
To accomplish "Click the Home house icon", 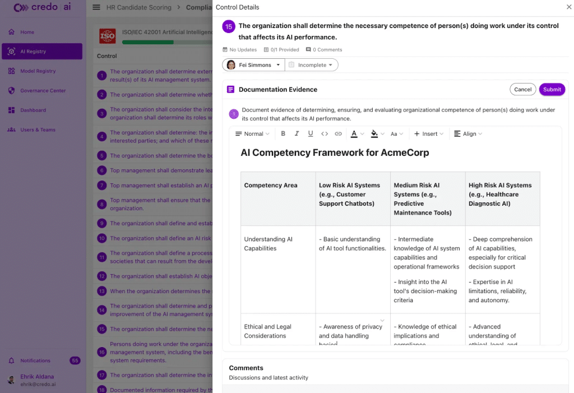I will click(11, 32).
